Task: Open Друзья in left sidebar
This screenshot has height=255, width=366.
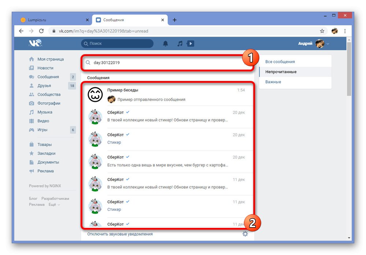Action: (44, 86)
